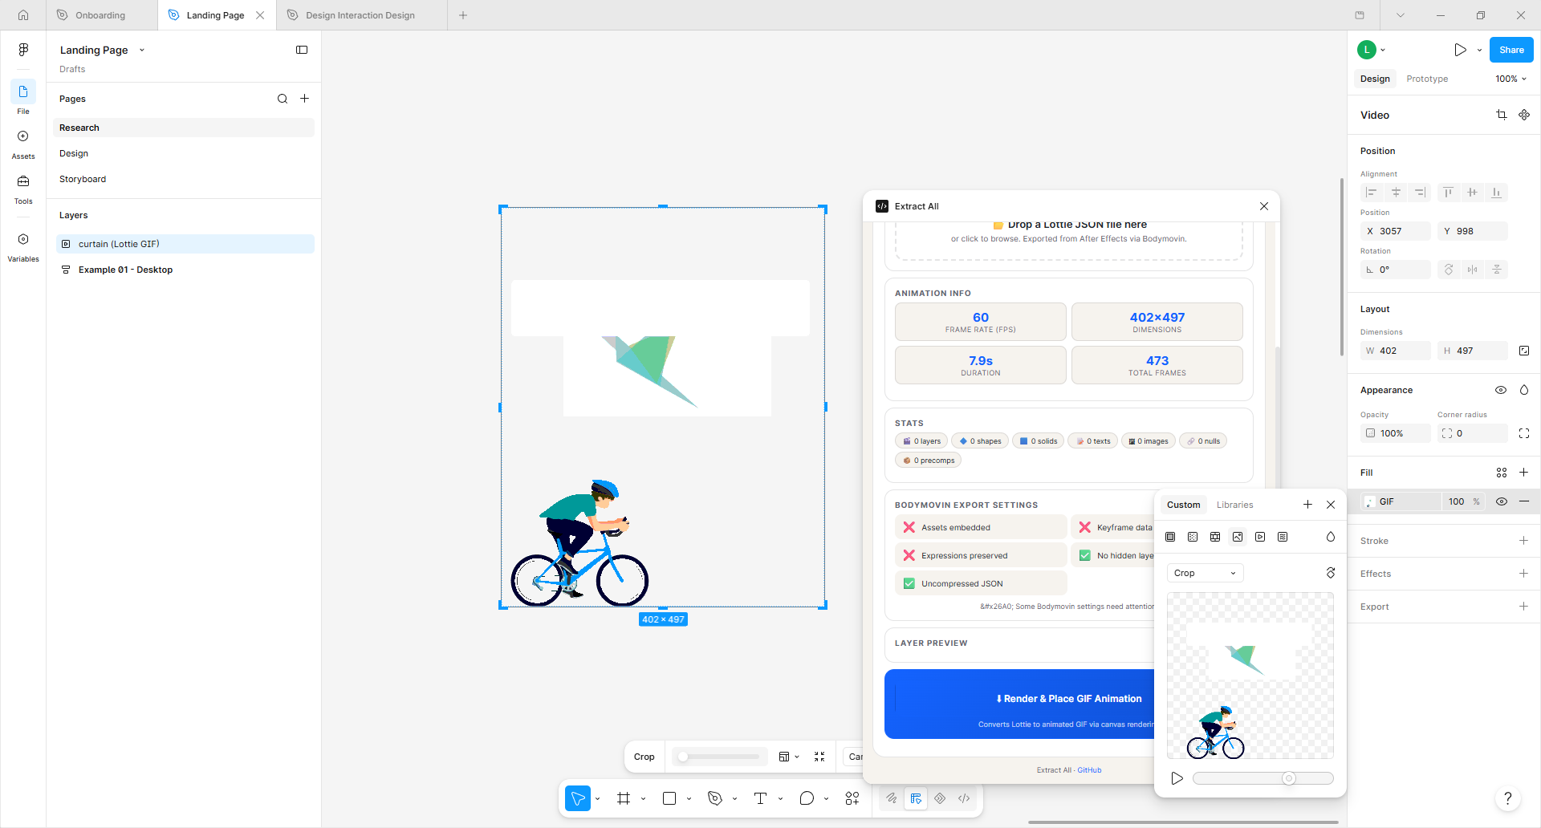Adjust the crop zoom slider in toolbar
The width and height of the screenshot is (1541, 828).
pyautogui.click(x=719, y=757)
